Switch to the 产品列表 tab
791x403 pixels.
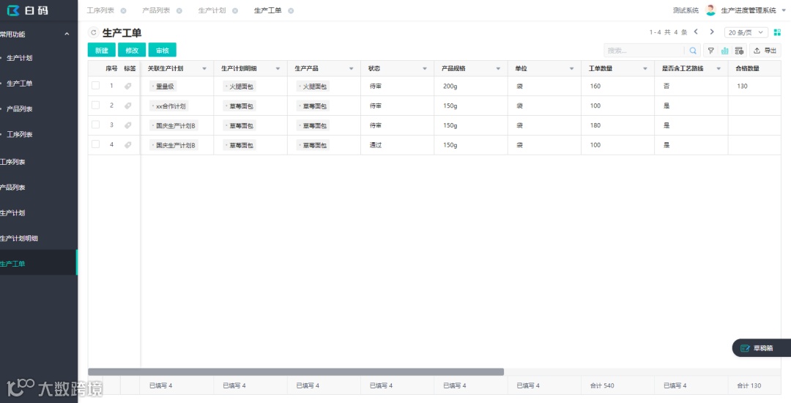point(156,10)
